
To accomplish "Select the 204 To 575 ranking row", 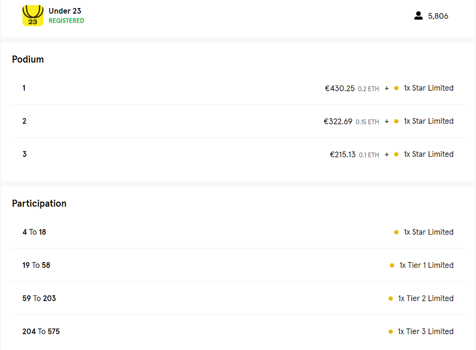I will 238,331.
